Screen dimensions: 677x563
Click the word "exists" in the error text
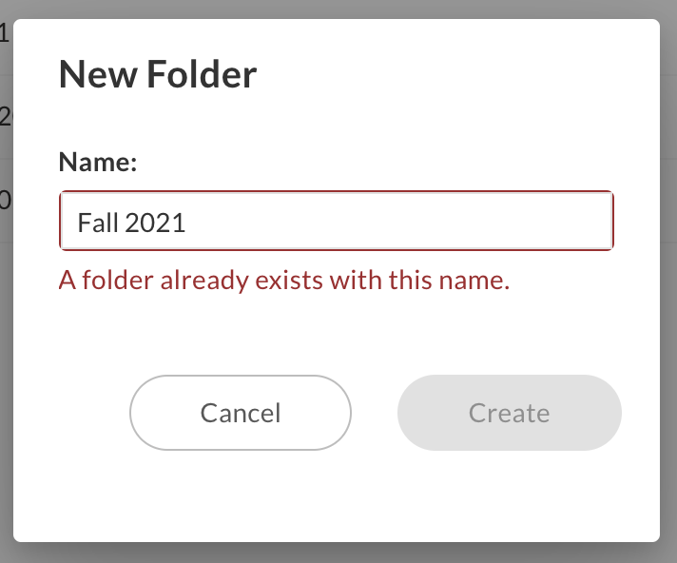pyautogui.click(x=286, y=281)
